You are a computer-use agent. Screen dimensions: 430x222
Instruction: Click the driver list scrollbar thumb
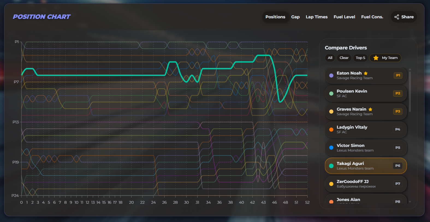tap(410, 91)
